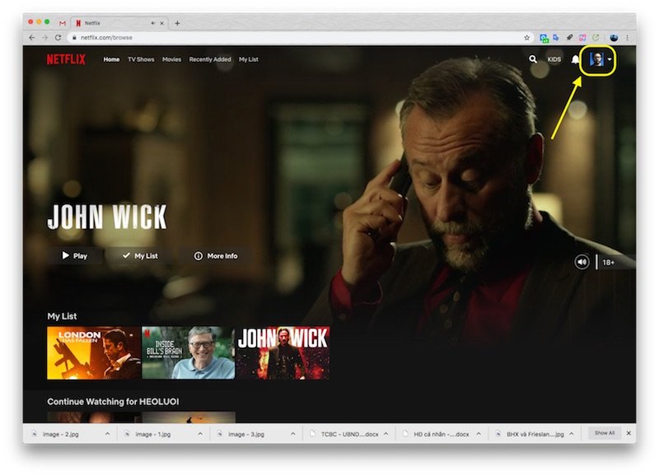Mute the Netflix tab via speaker icon
This screenshot has height=476, width=659.
pos(153,23)
